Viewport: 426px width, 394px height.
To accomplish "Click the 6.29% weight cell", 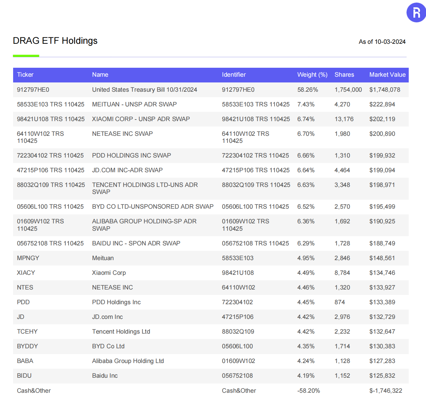I will [x=306, y=243].
